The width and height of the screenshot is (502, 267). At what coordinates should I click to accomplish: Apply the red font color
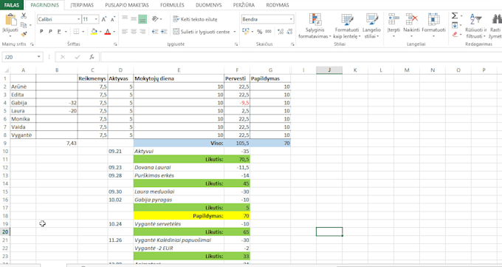coord(108,32)
